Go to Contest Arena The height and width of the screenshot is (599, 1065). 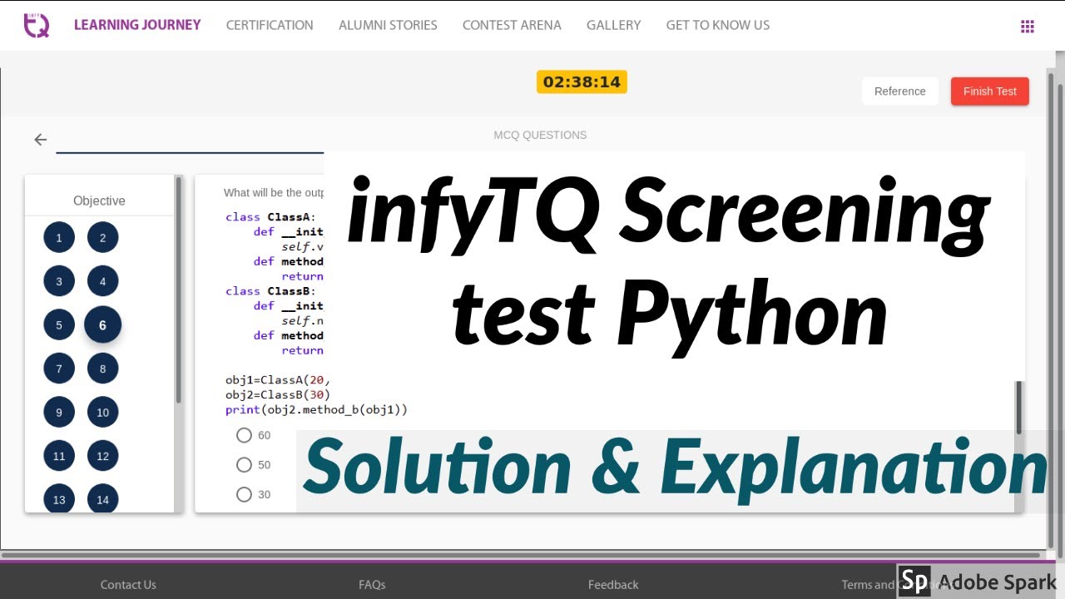coord(512,25)
